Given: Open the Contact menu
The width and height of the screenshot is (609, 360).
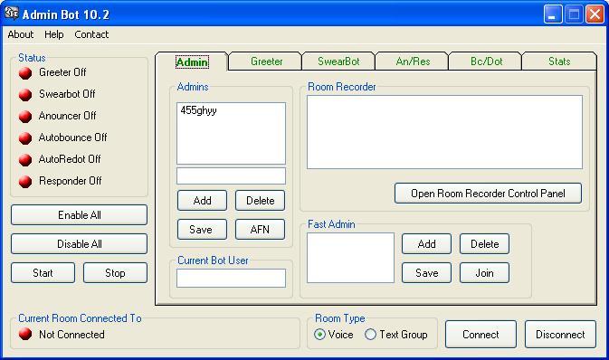Looking at the screenshot, I should pyautogui.click(x=91, y=34).
